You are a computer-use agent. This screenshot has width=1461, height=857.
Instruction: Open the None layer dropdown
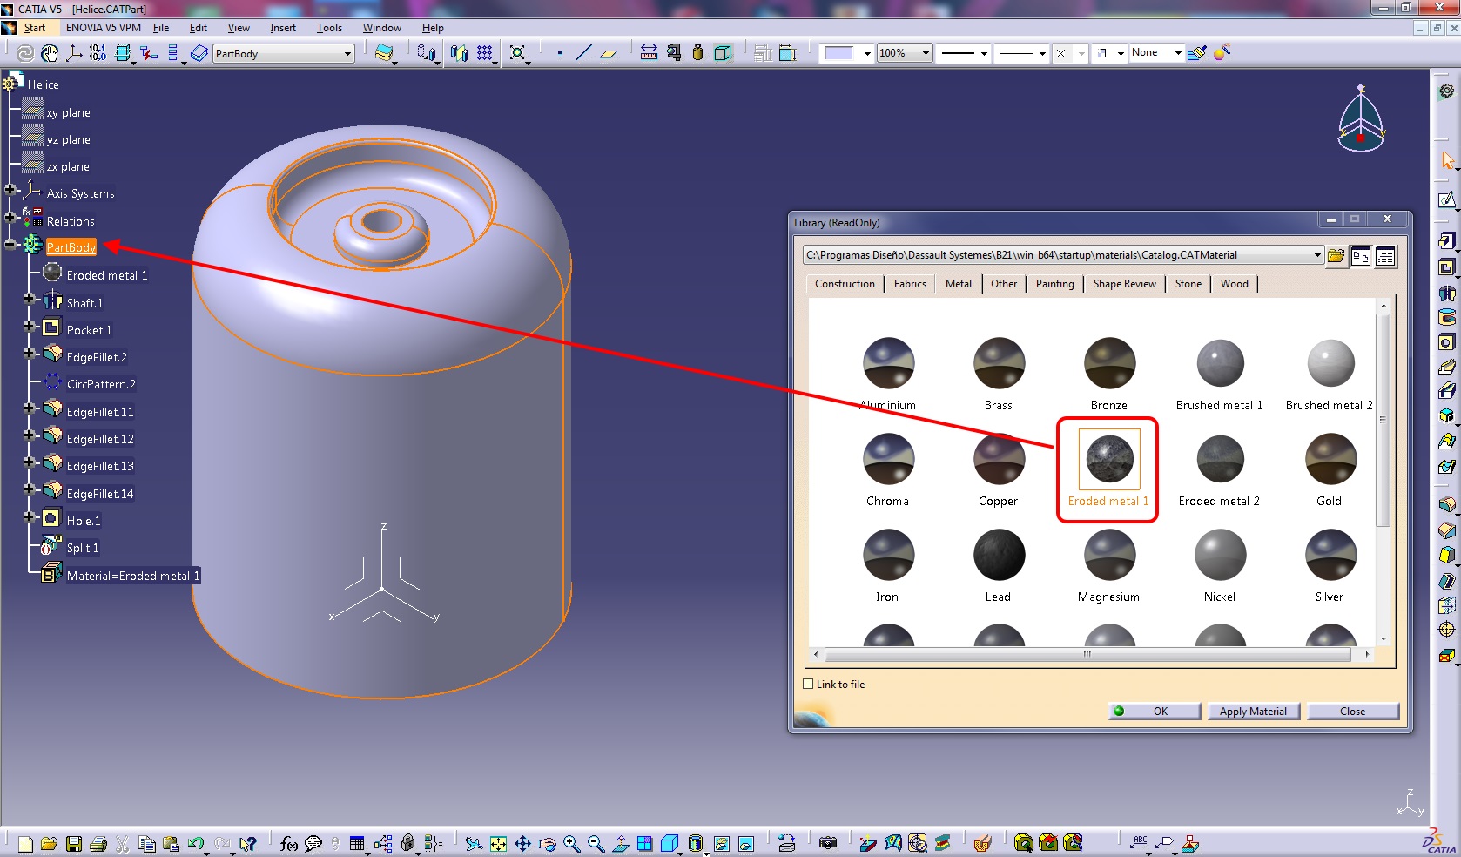point(1178,53)
